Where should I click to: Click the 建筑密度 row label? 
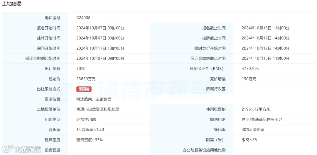(52, 140)
